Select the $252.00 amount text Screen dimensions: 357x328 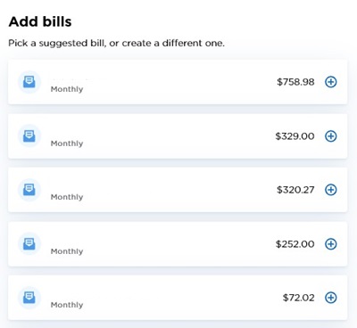click(295, 244)
